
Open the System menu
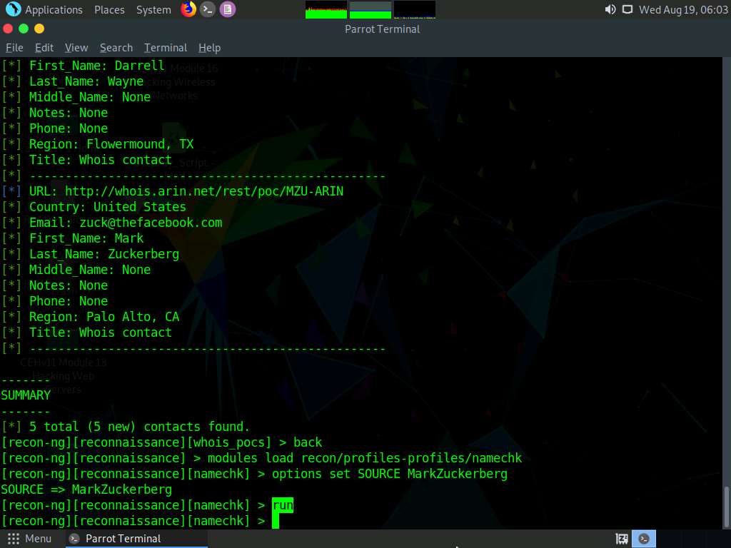pyautogui.click(x=153, y=9)
